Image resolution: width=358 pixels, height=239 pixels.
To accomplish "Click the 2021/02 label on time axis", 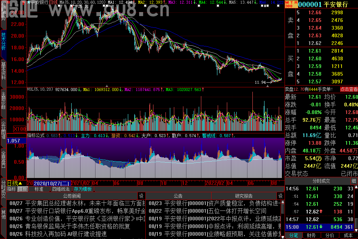I will tap(81, 183).
